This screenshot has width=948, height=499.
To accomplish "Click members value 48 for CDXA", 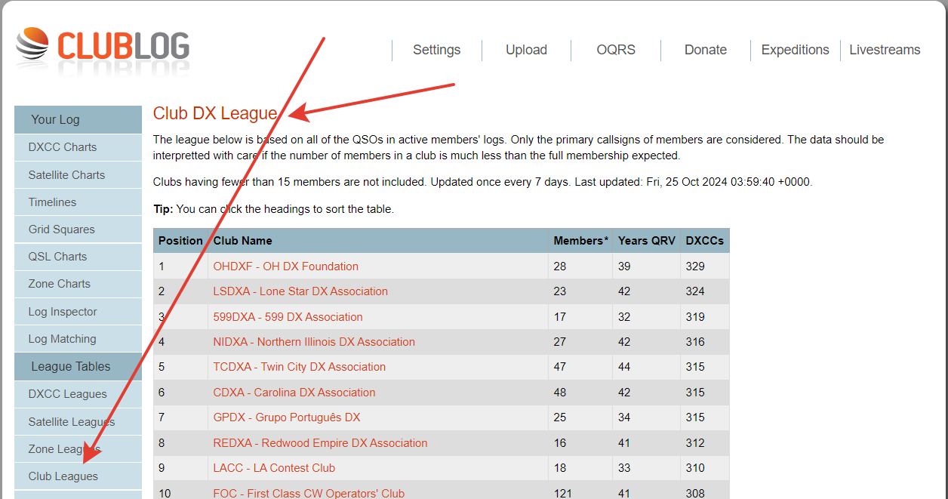I will [x=560, y=393].
